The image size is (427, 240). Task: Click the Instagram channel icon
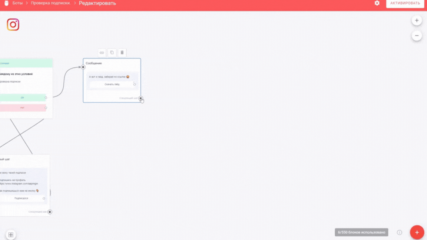pos(13,24)
